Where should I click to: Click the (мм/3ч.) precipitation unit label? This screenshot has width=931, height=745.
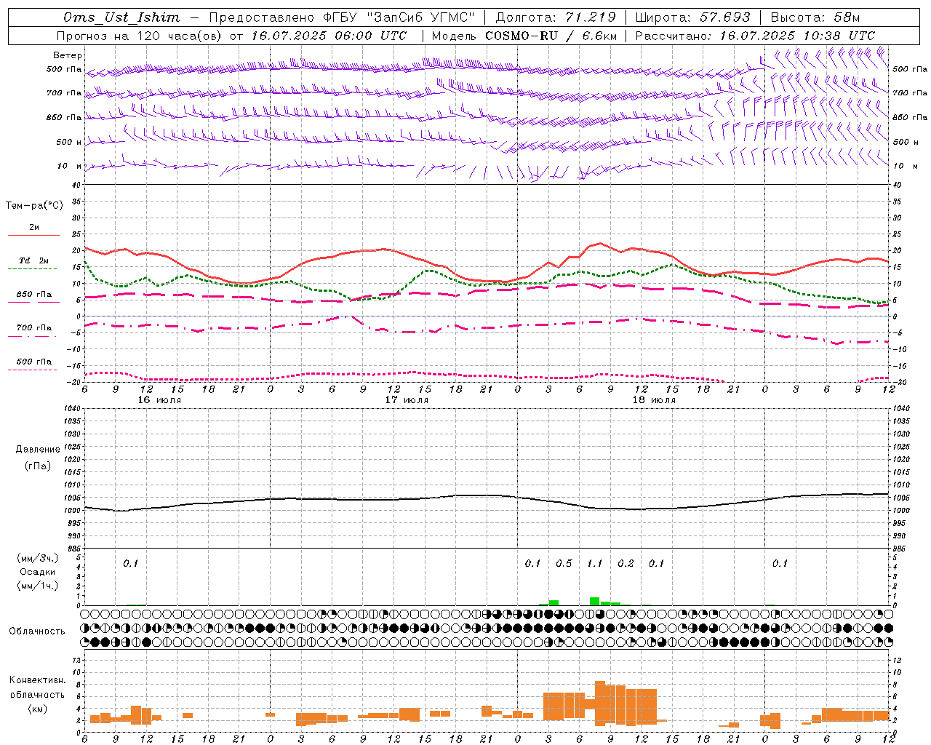tap(38, 558)
